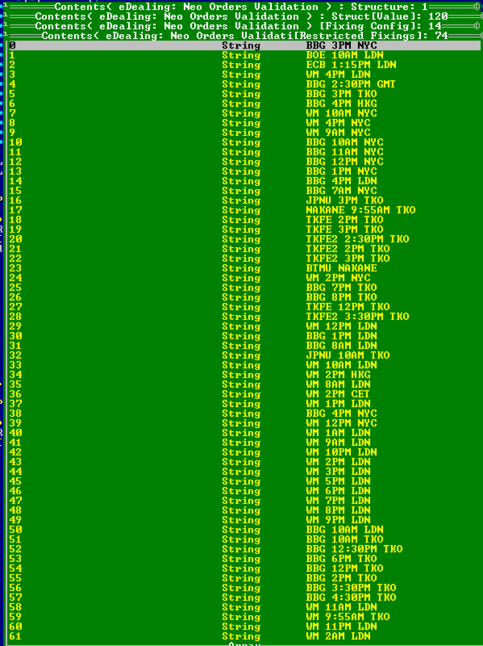Image resolution: width=483 pixels, height=646 pixels.
Task: Select the WM 8PM LDN entry
Action: tap(338, 509)
